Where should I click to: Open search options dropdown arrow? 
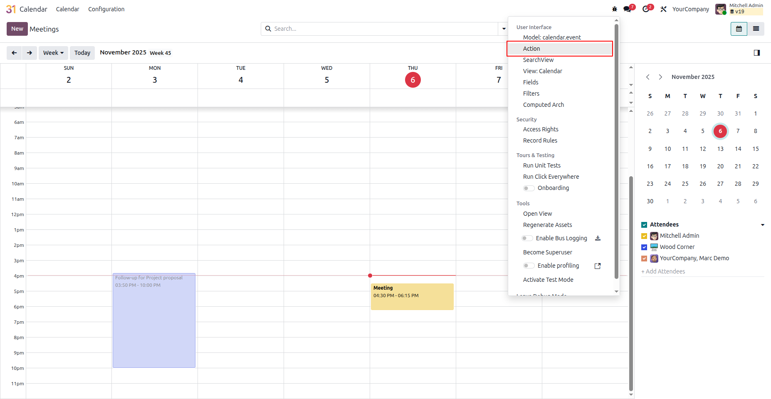tap(504, 29)
